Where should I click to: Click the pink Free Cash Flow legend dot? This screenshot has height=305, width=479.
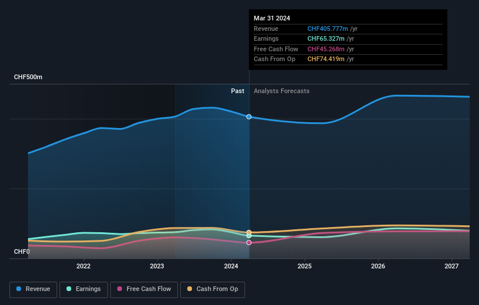tap(120, 289)
